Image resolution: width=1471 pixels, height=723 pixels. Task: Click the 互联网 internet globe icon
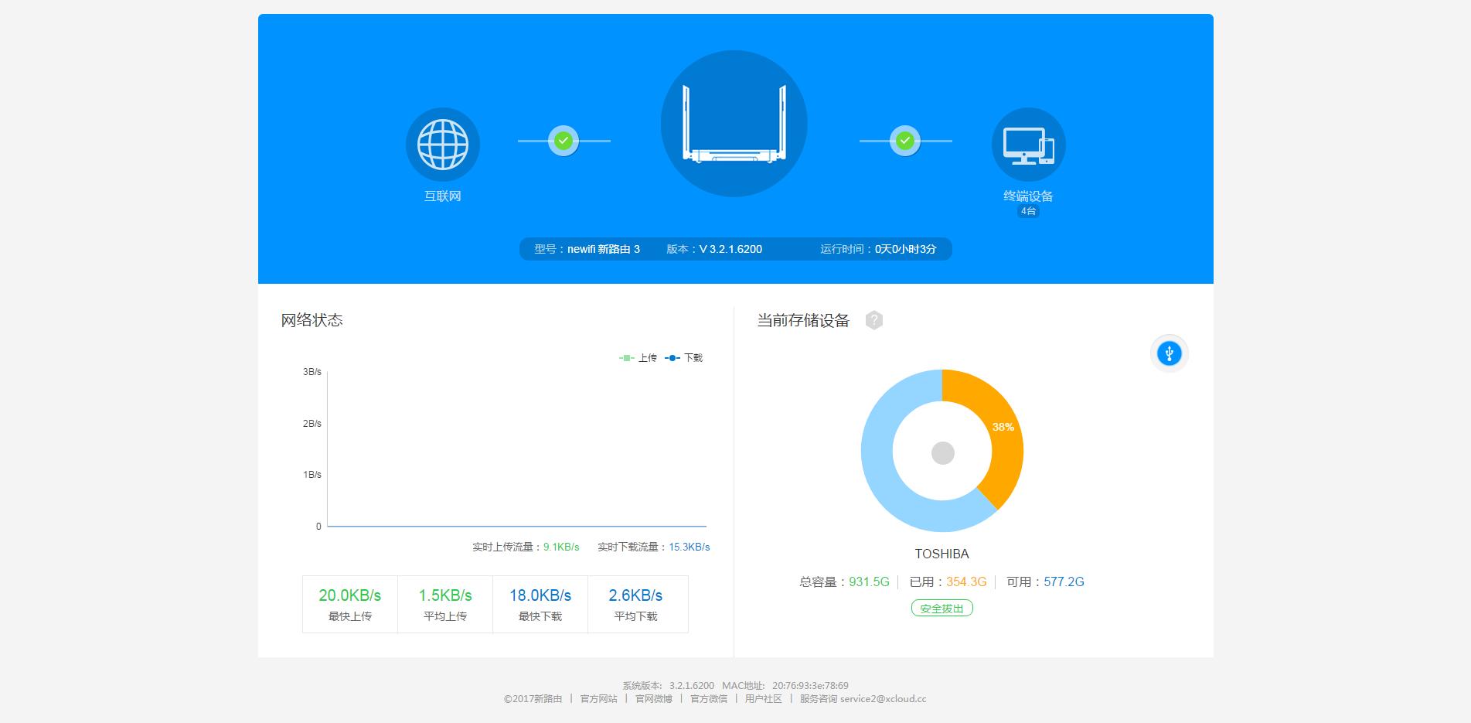point(442,145)
